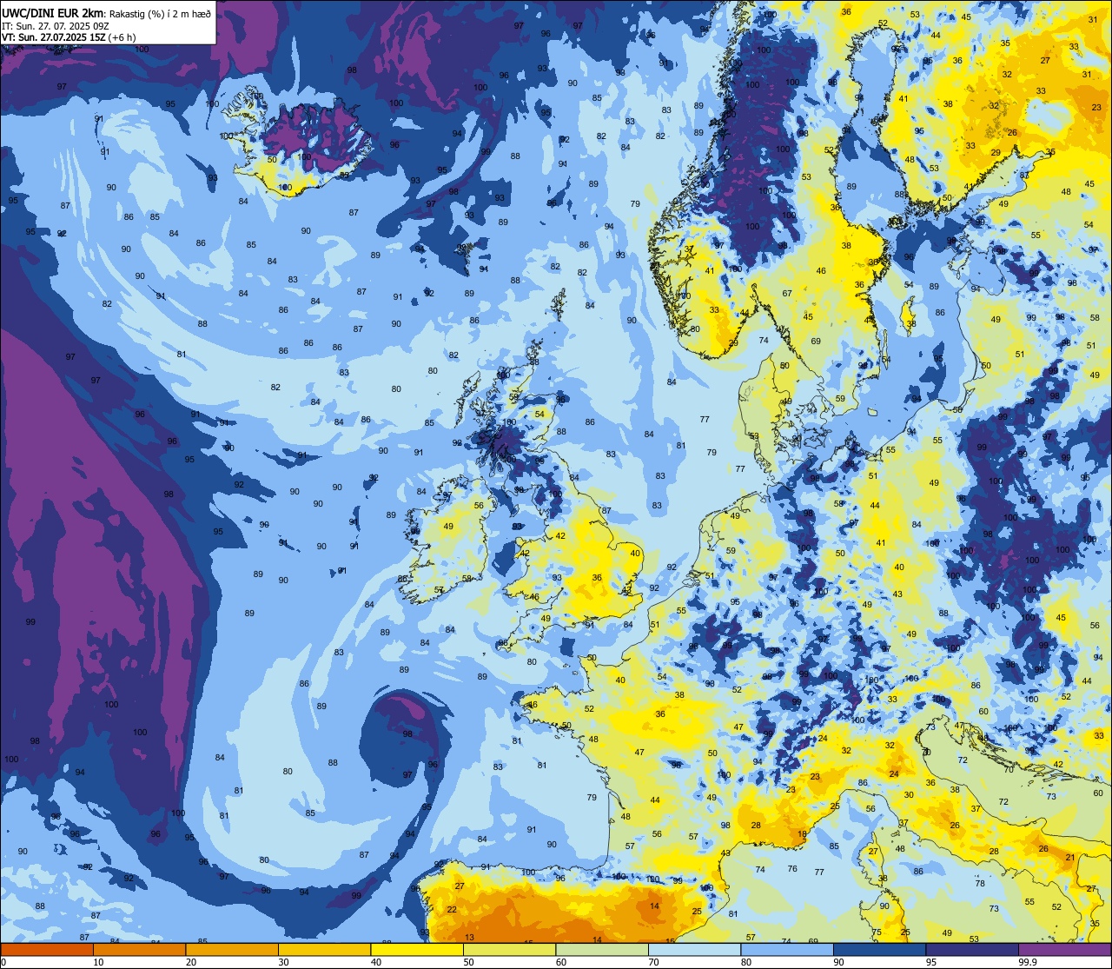Click the legend label "99.9"
This screenshot has height=969, width=1112.
point(1028,962)
